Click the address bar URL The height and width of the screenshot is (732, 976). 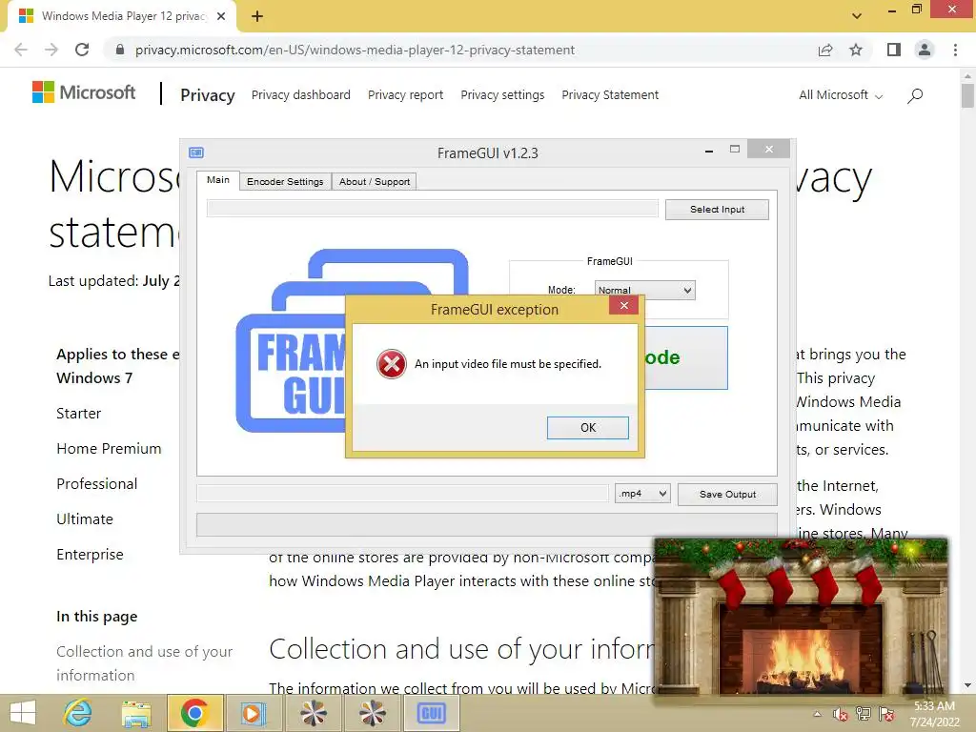pyautogui.click(x=355, y=50)
